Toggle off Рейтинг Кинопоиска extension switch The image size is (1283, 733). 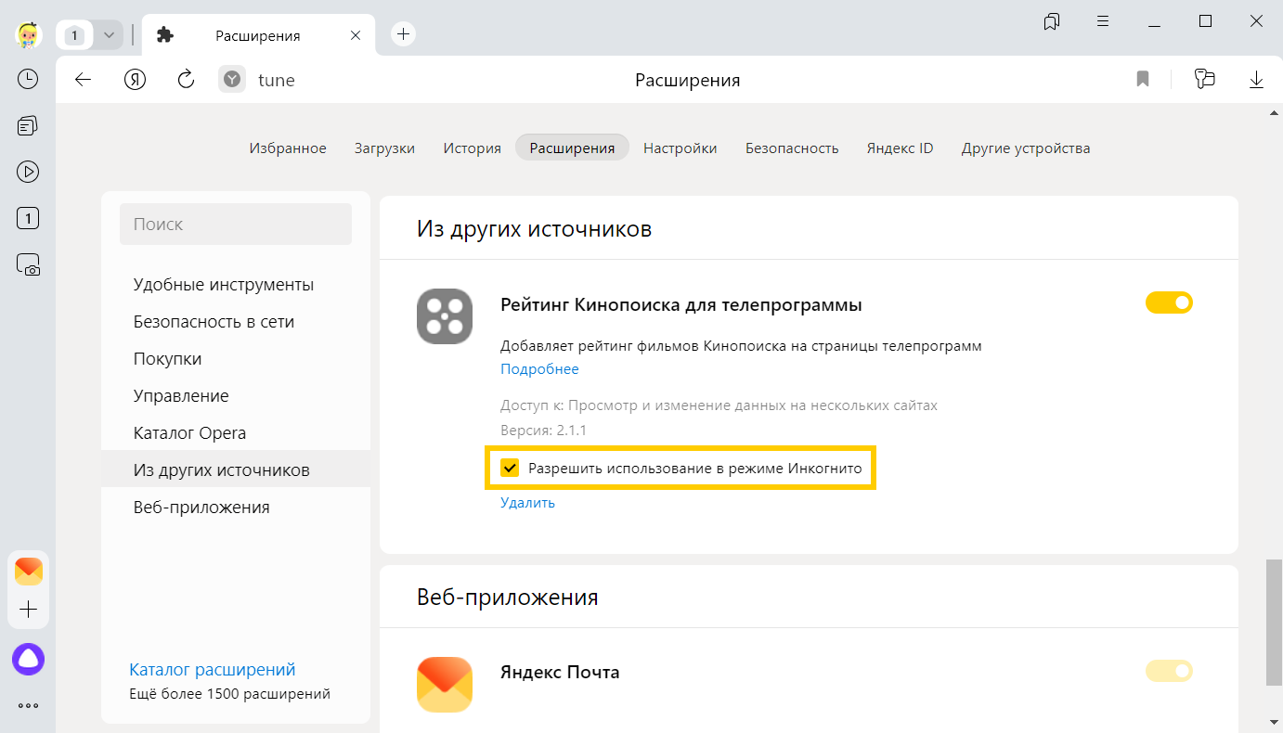(x=1169, y=302)
